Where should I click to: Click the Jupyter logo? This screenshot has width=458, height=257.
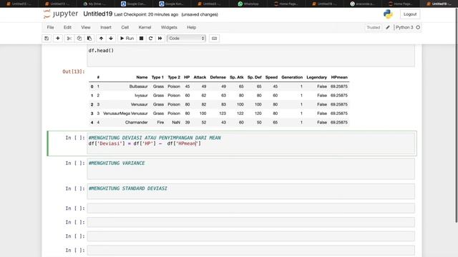61,14
